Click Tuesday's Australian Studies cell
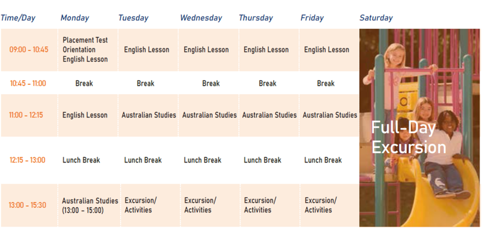Screen dimensions: 483x230 (x=149, y=115)
